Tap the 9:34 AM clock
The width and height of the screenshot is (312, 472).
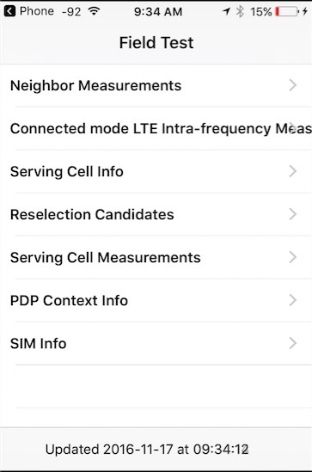pos(158,12)
